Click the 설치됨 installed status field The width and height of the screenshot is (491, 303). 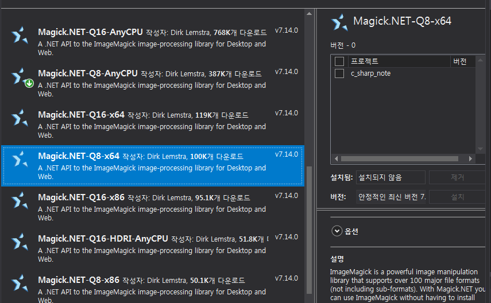[x=391, y=177]
